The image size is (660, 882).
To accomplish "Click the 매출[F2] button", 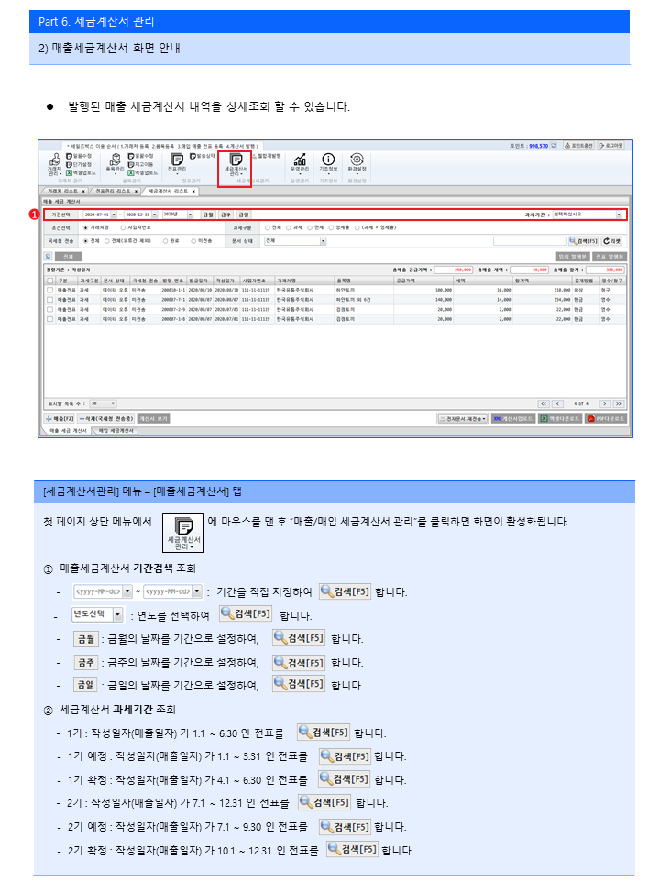I will pyautogui.click(x=60, y=419).
